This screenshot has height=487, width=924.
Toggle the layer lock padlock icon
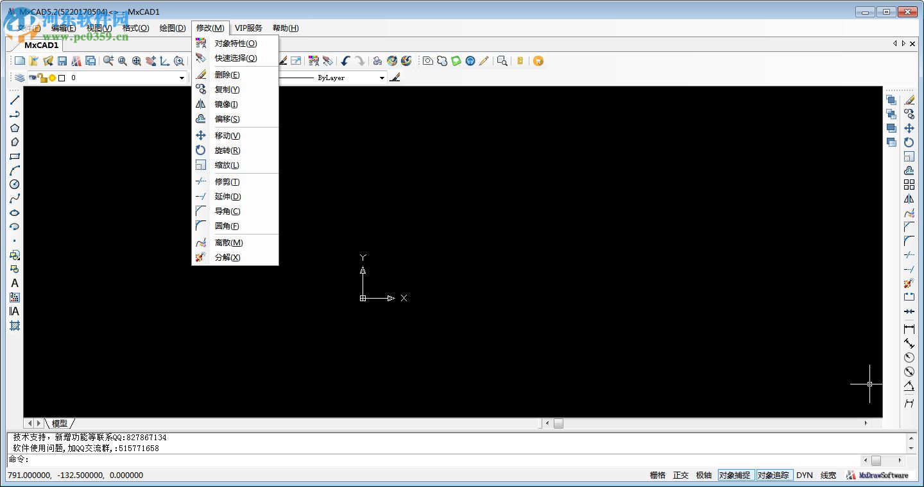(x=42, y=78)
